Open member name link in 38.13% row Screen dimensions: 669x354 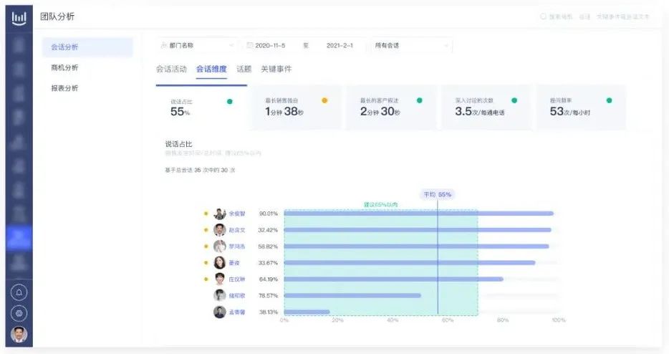[237, 312]
